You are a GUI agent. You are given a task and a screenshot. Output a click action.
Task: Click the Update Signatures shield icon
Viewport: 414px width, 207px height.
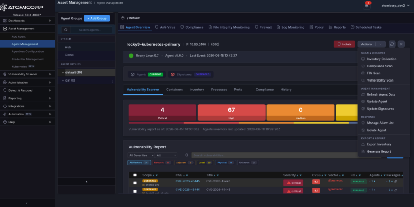click(x=363, y=109)
